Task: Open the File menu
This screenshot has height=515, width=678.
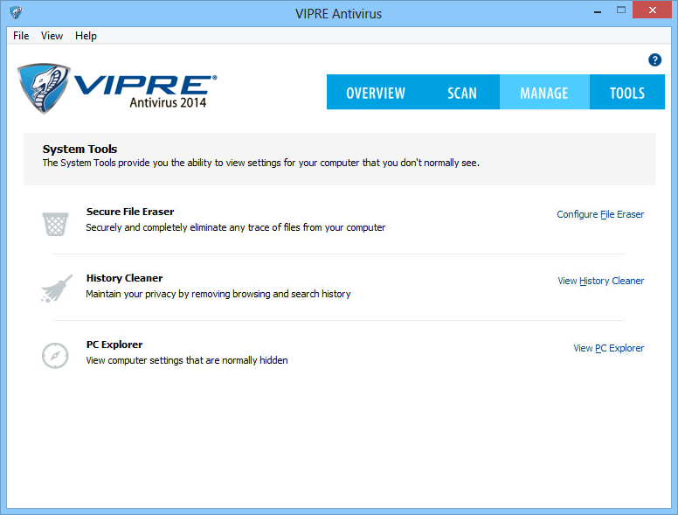Action: click(x=21, y=36)
